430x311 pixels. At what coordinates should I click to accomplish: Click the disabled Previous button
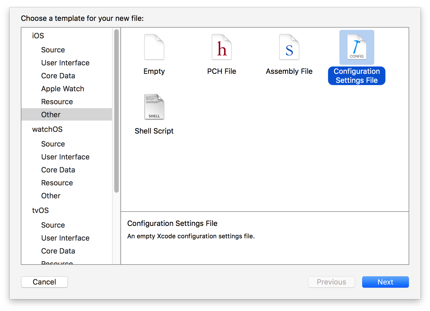click(331, 282)
